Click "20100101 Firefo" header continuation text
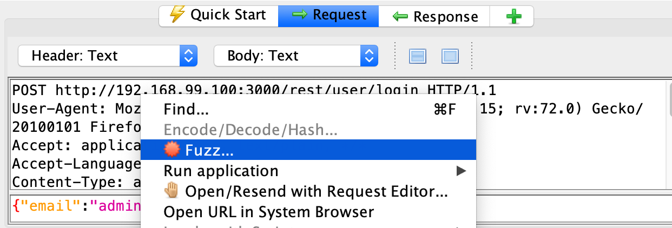672x228 pixels. tap(76, 127)
